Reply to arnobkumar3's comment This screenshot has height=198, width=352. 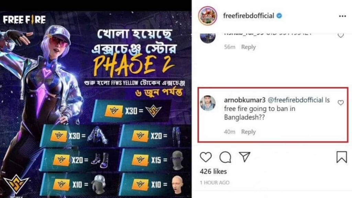[x=248, y=132]
